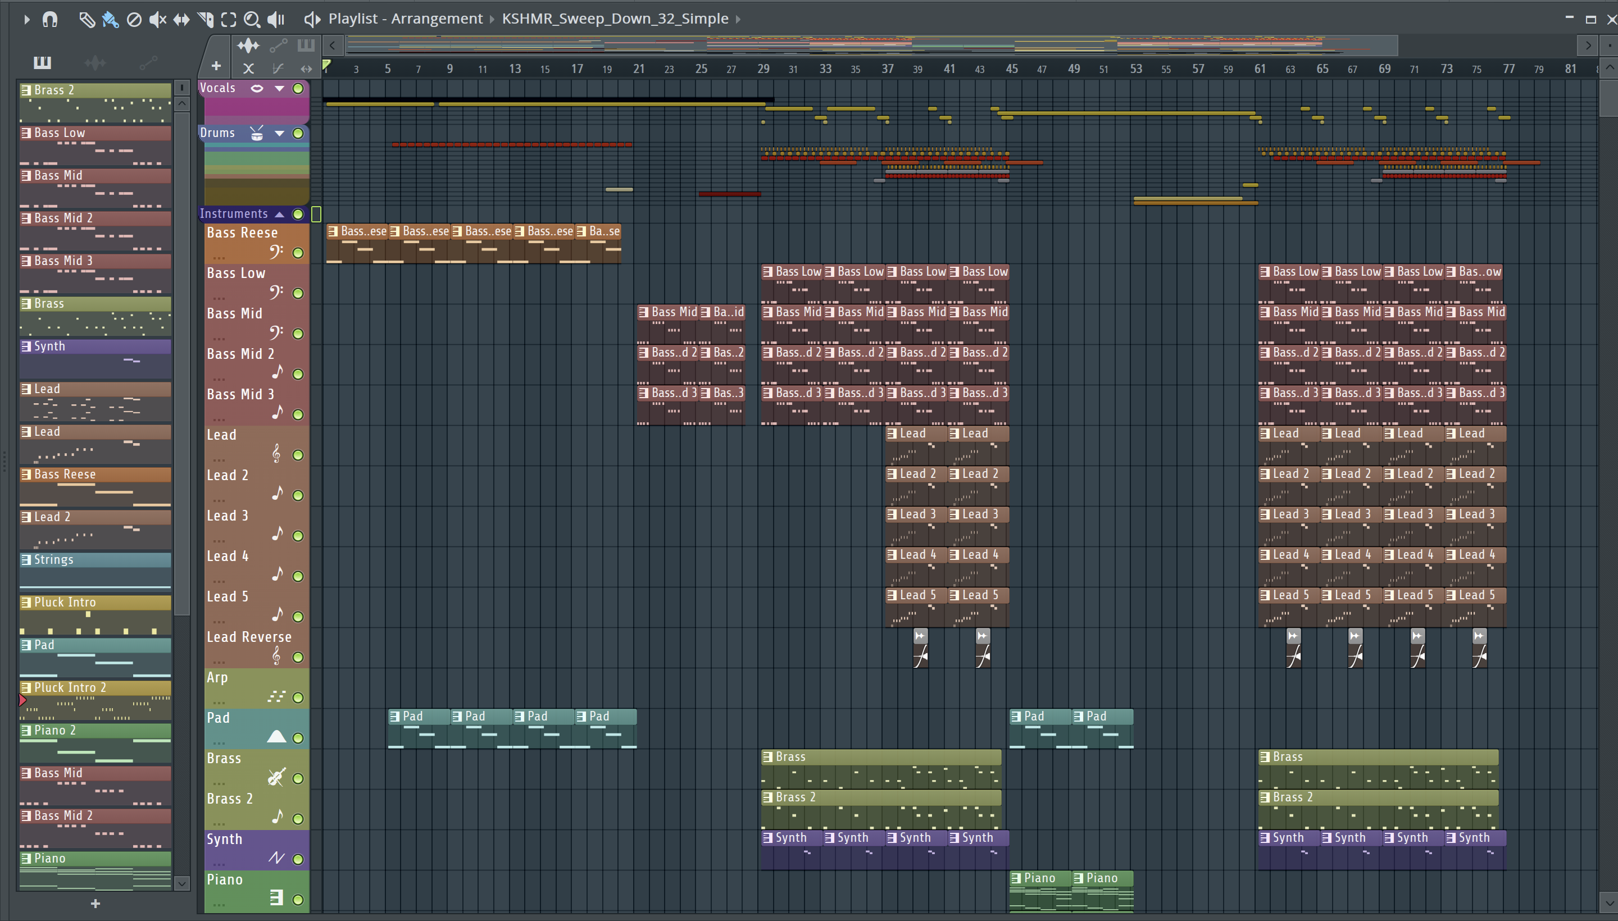Viewport: 1618px width, 921px height.
Task: Mute the Piano track
Action: 298,900
